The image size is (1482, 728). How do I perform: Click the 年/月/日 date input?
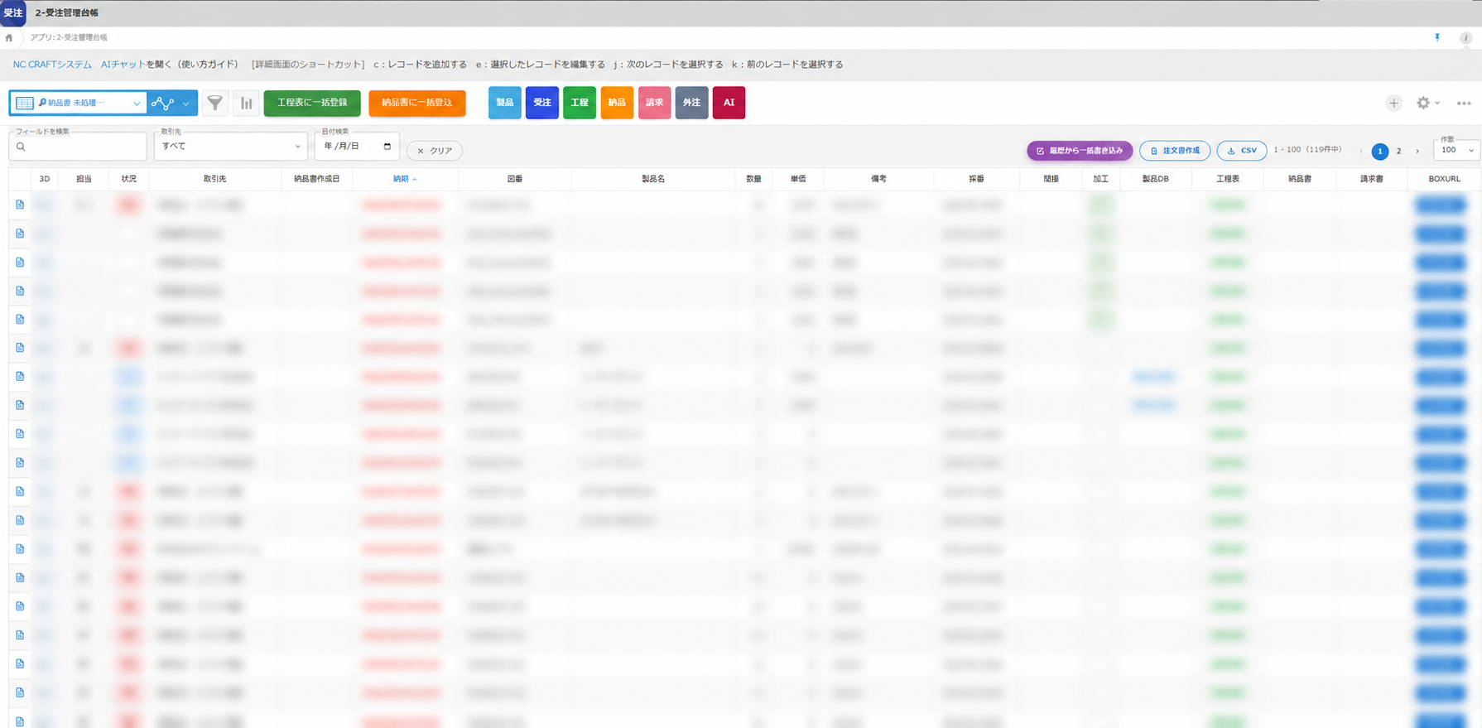(x=357, y=147)
